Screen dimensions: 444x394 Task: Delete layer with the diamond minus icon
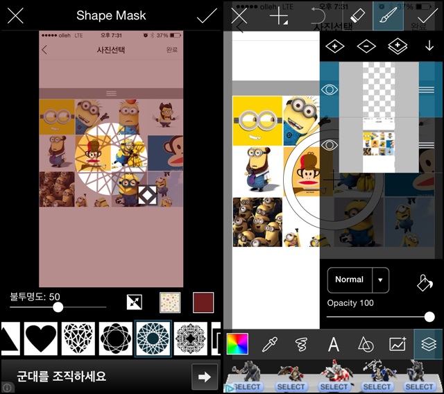click(x=366, y=46)
